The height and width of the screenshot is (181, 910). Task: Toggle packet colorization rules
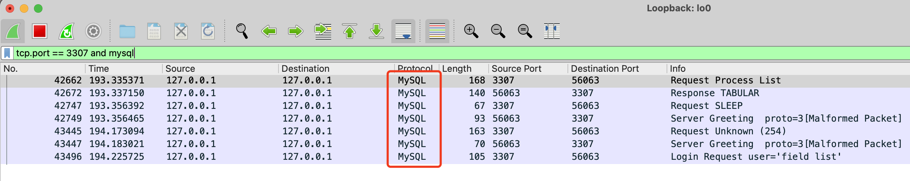[437, 31]
